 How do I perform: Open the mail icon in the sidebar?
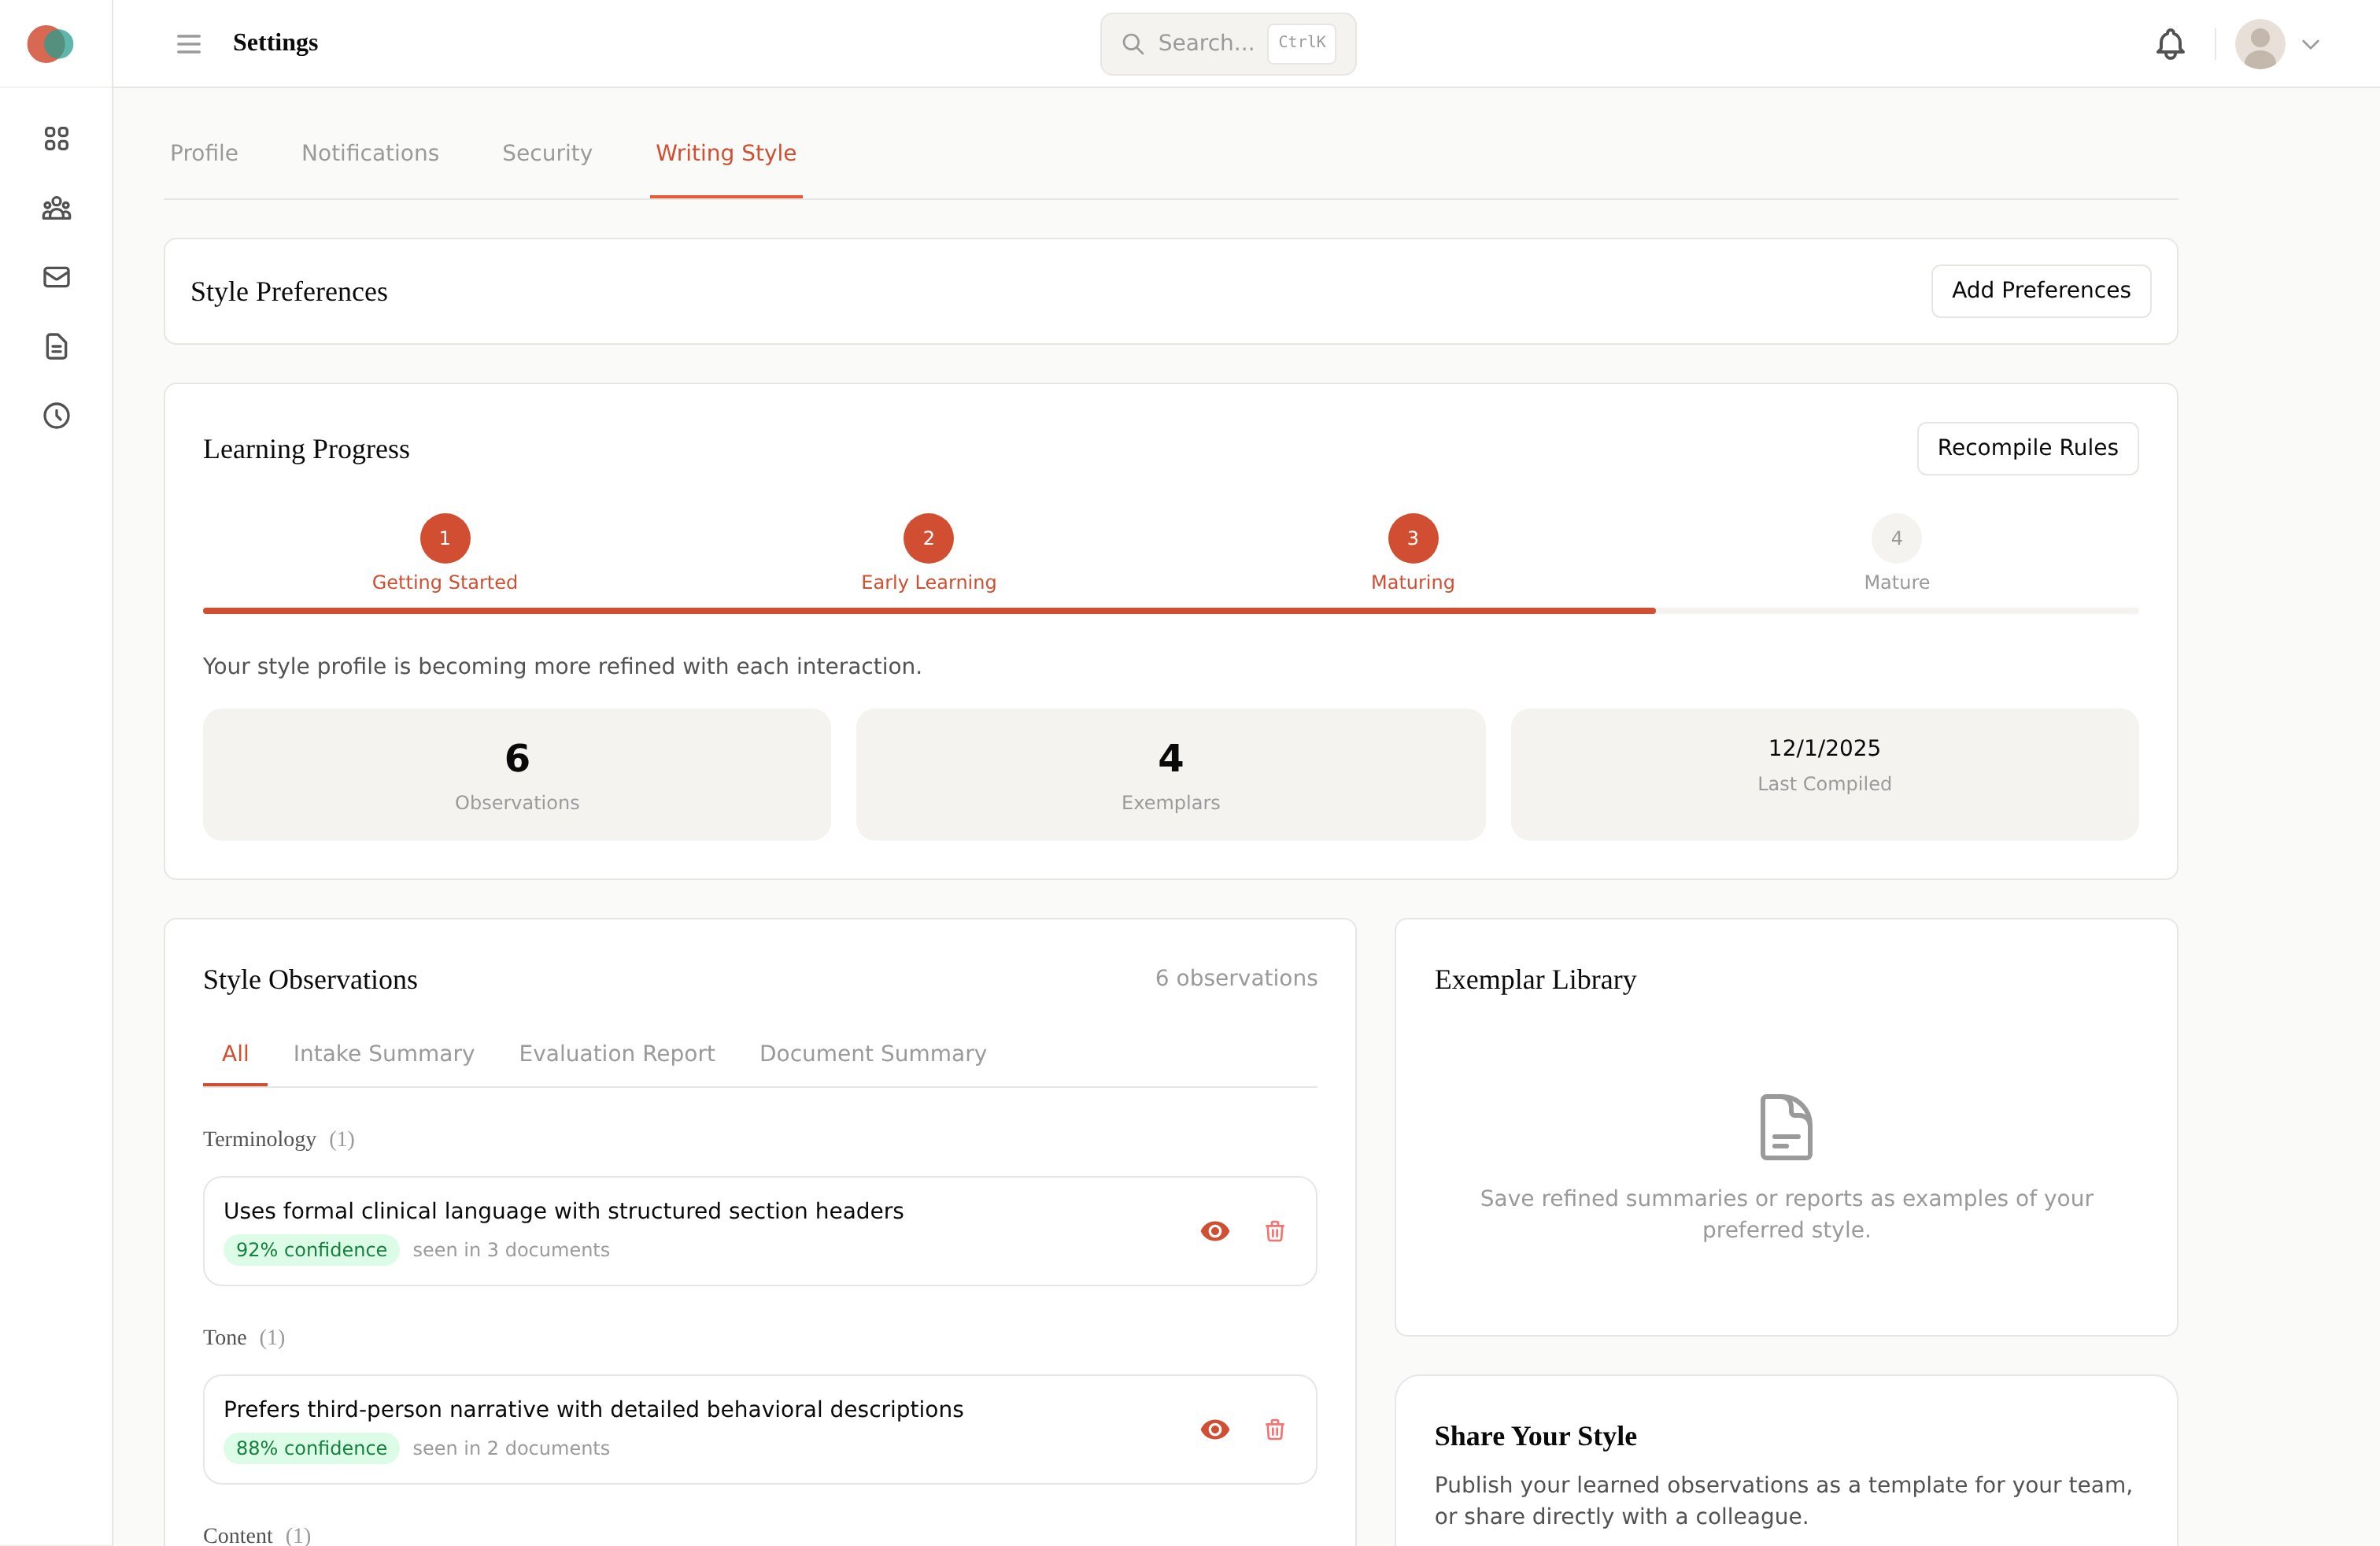[x=56, y=277]
